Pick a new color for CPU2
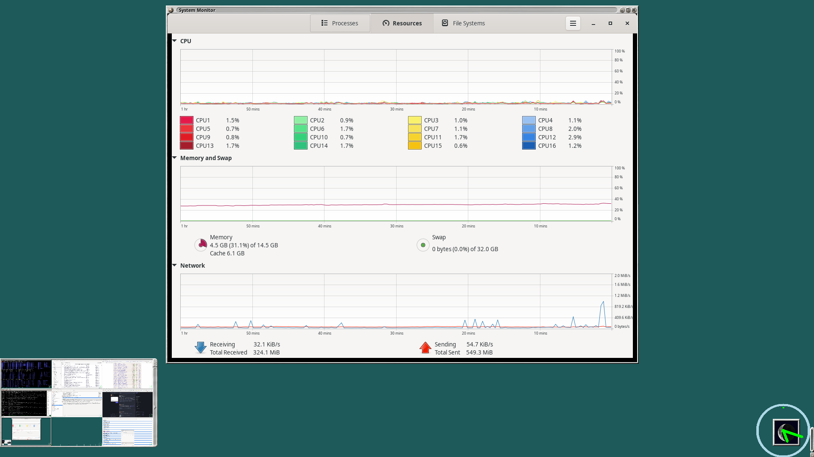Screen dimensions: 814x457 pyautogui.click(x=301, y=120)
